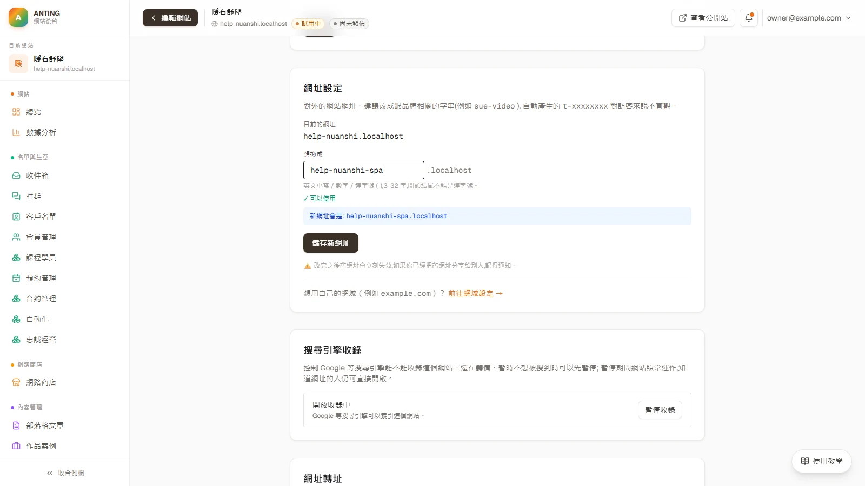Open the 自動化 icon
Viewport: 865px width, 486px height.
(16, 319)
